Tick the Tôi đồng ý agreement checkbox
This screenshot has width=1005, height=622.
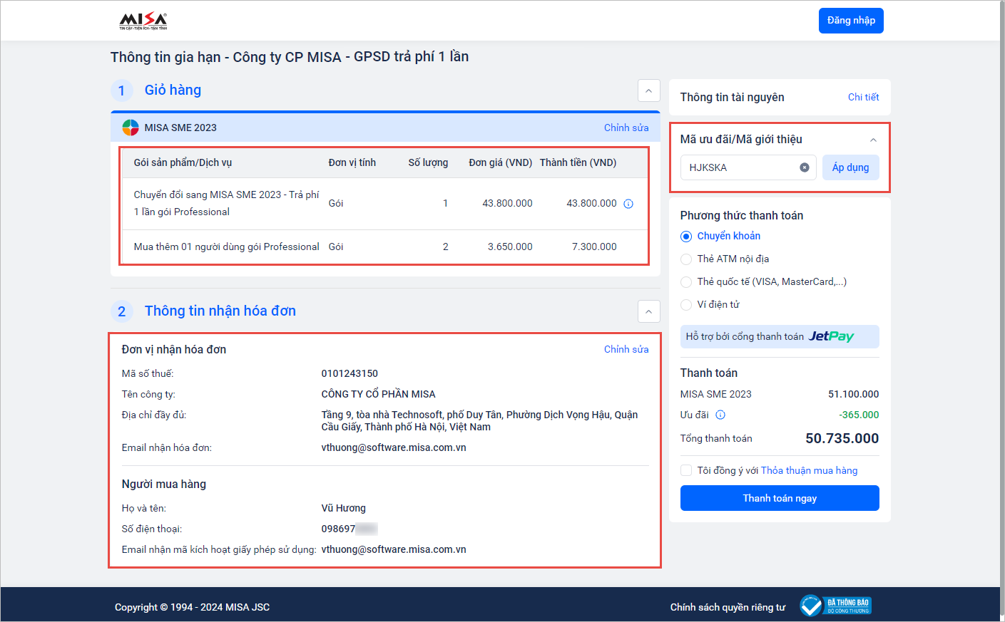pyautogui.click(x=686, y=470)
